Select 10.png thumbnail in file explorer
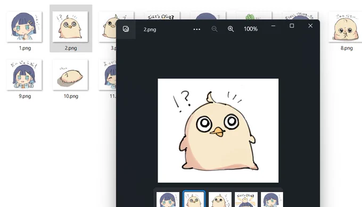Screen dimensions: 362x207 [x=70, y=75]
